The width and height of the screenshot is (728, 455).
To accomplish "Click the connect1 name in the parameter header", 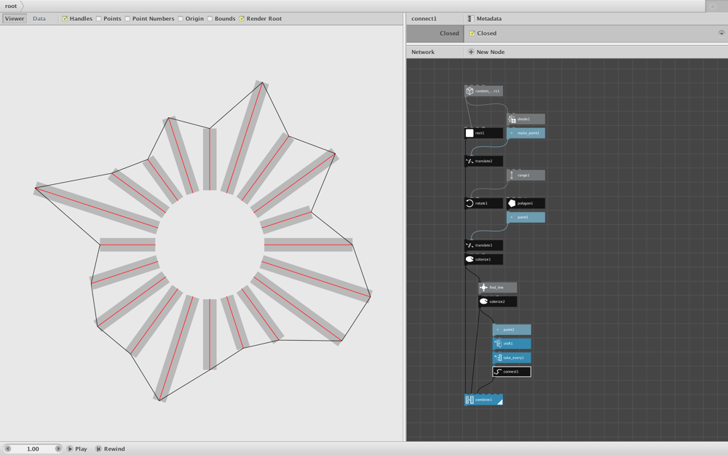I will click(x=424, y=19).
